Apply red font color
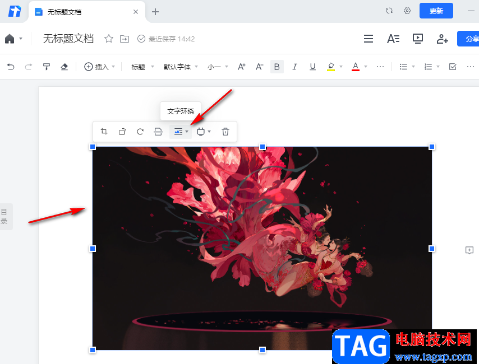This screenshot has width=479, height=364. (355, 67)
